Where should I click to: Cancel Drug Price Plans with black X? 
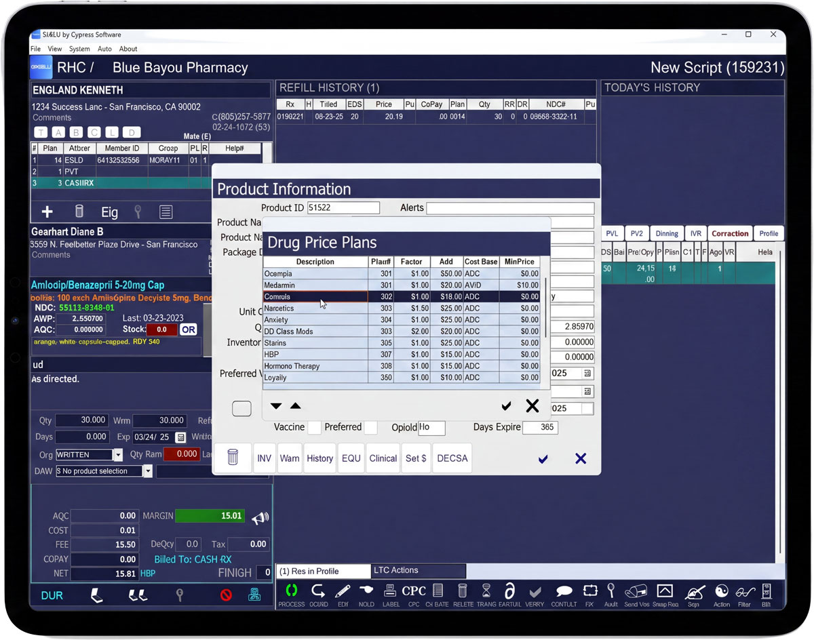tap(532, 405)
